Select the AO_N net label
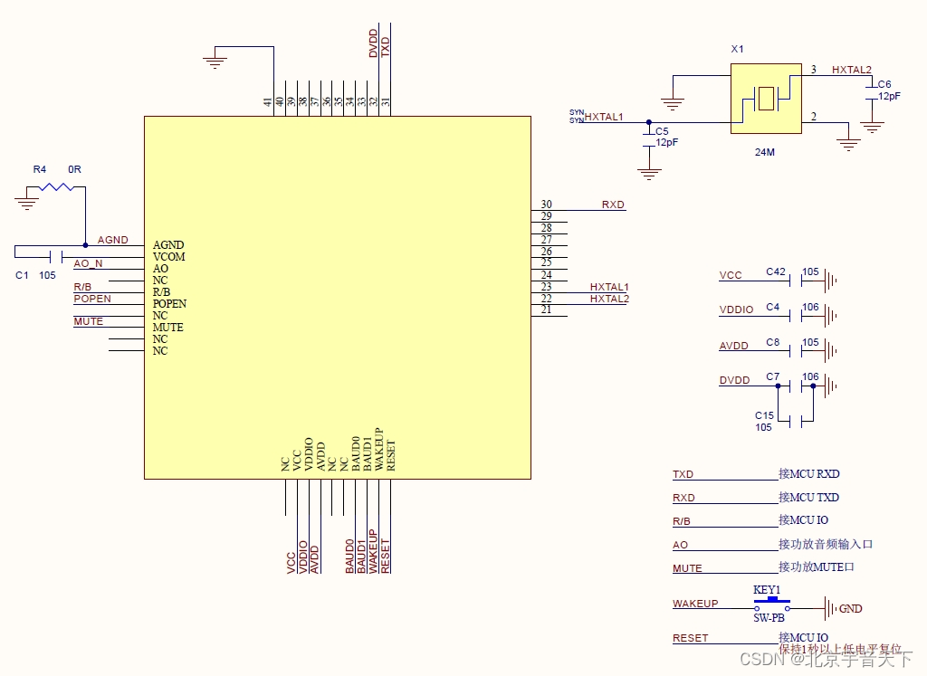927x676 pixels. pos(88,263)
